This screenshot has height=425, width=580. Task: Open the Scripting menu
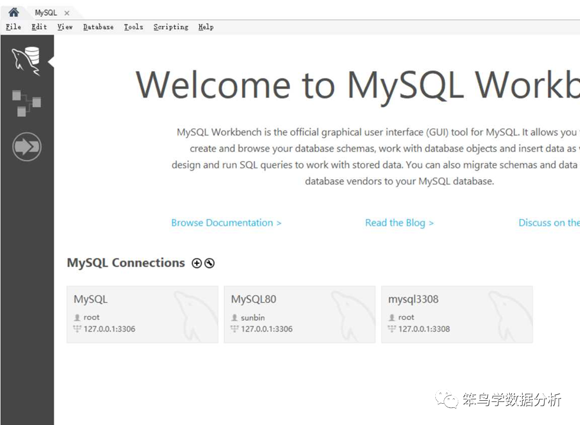(x=171, y=27)
